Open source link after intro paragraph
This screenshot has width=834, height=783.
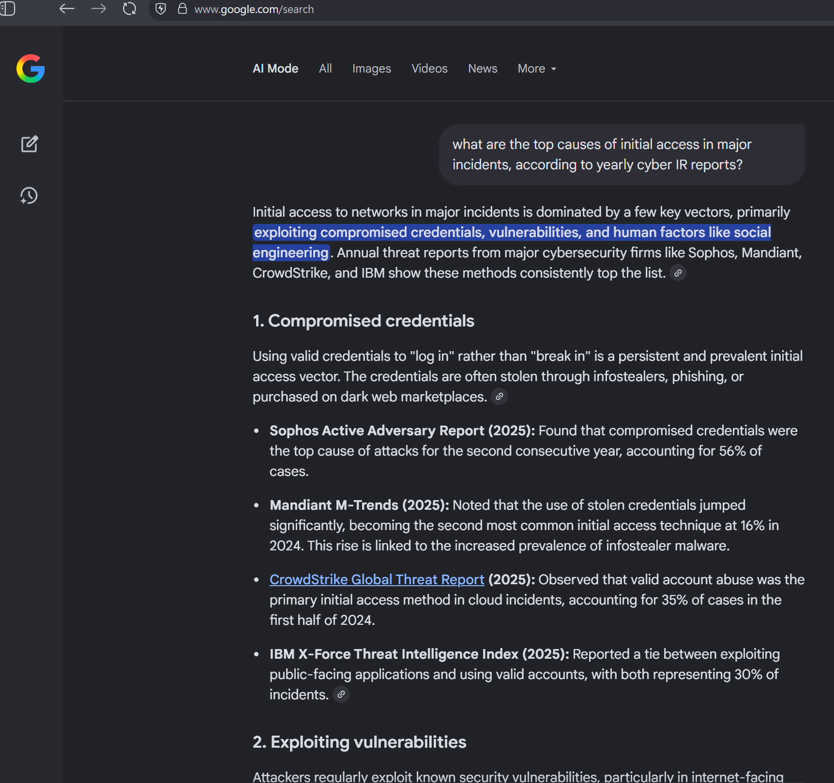(x=678, y=273)
